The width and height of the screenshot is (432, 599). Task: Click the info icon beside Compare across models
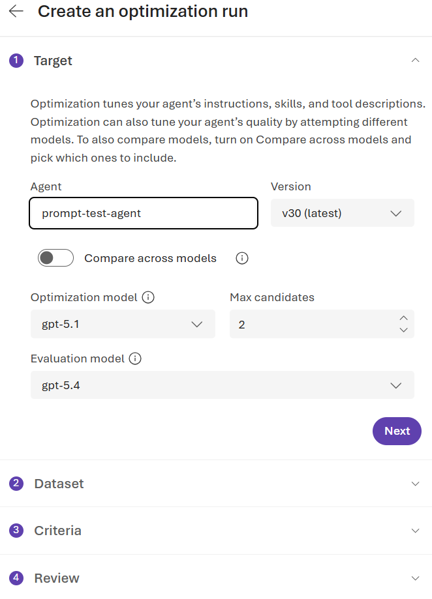point(242,258)
